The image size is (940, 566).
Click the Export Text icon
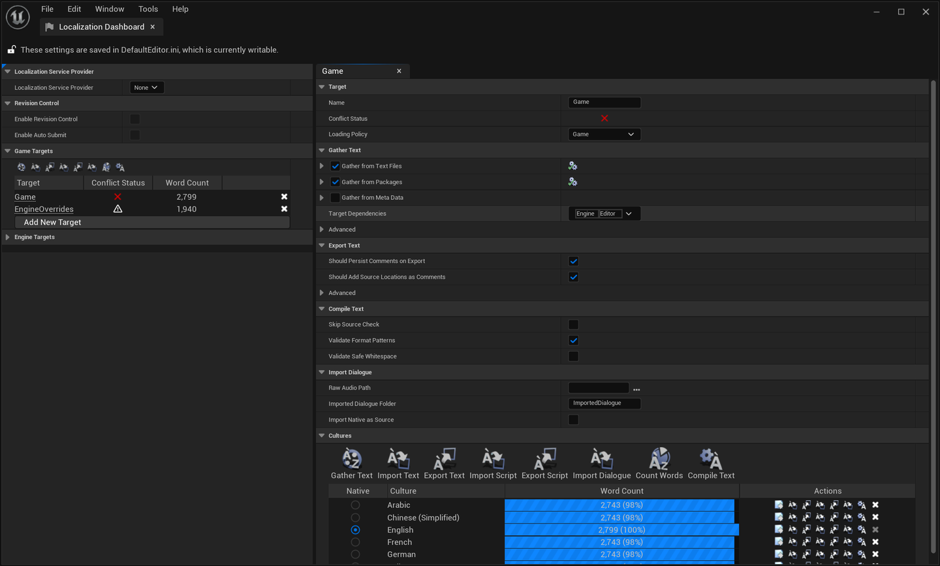click(445, 460)
